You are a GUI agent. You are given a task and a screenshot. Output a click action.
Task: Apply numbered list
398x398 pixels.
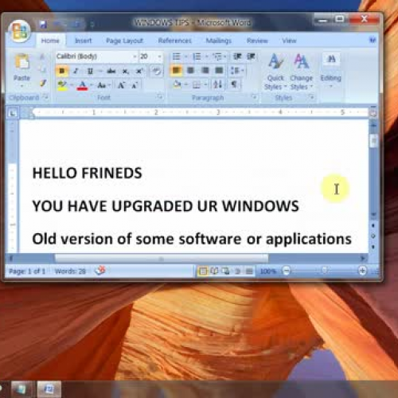(197, 57)
